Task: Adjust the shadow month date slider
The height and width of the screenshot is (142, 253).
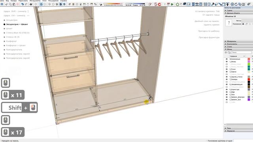Action: (113, 4)
